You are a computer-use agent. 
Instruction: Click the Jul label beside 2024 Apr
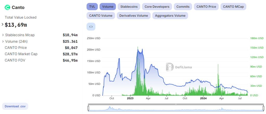tap(240, 98)
